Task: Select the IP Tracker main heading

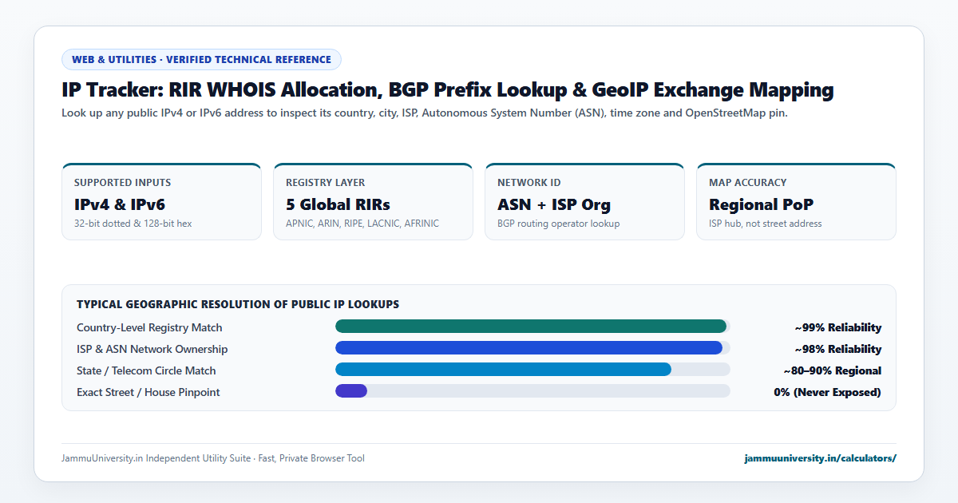Action: pyautogui.click(x=448, y=90)
